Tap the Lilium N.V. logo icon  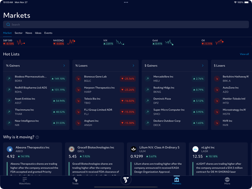point(133,149)
